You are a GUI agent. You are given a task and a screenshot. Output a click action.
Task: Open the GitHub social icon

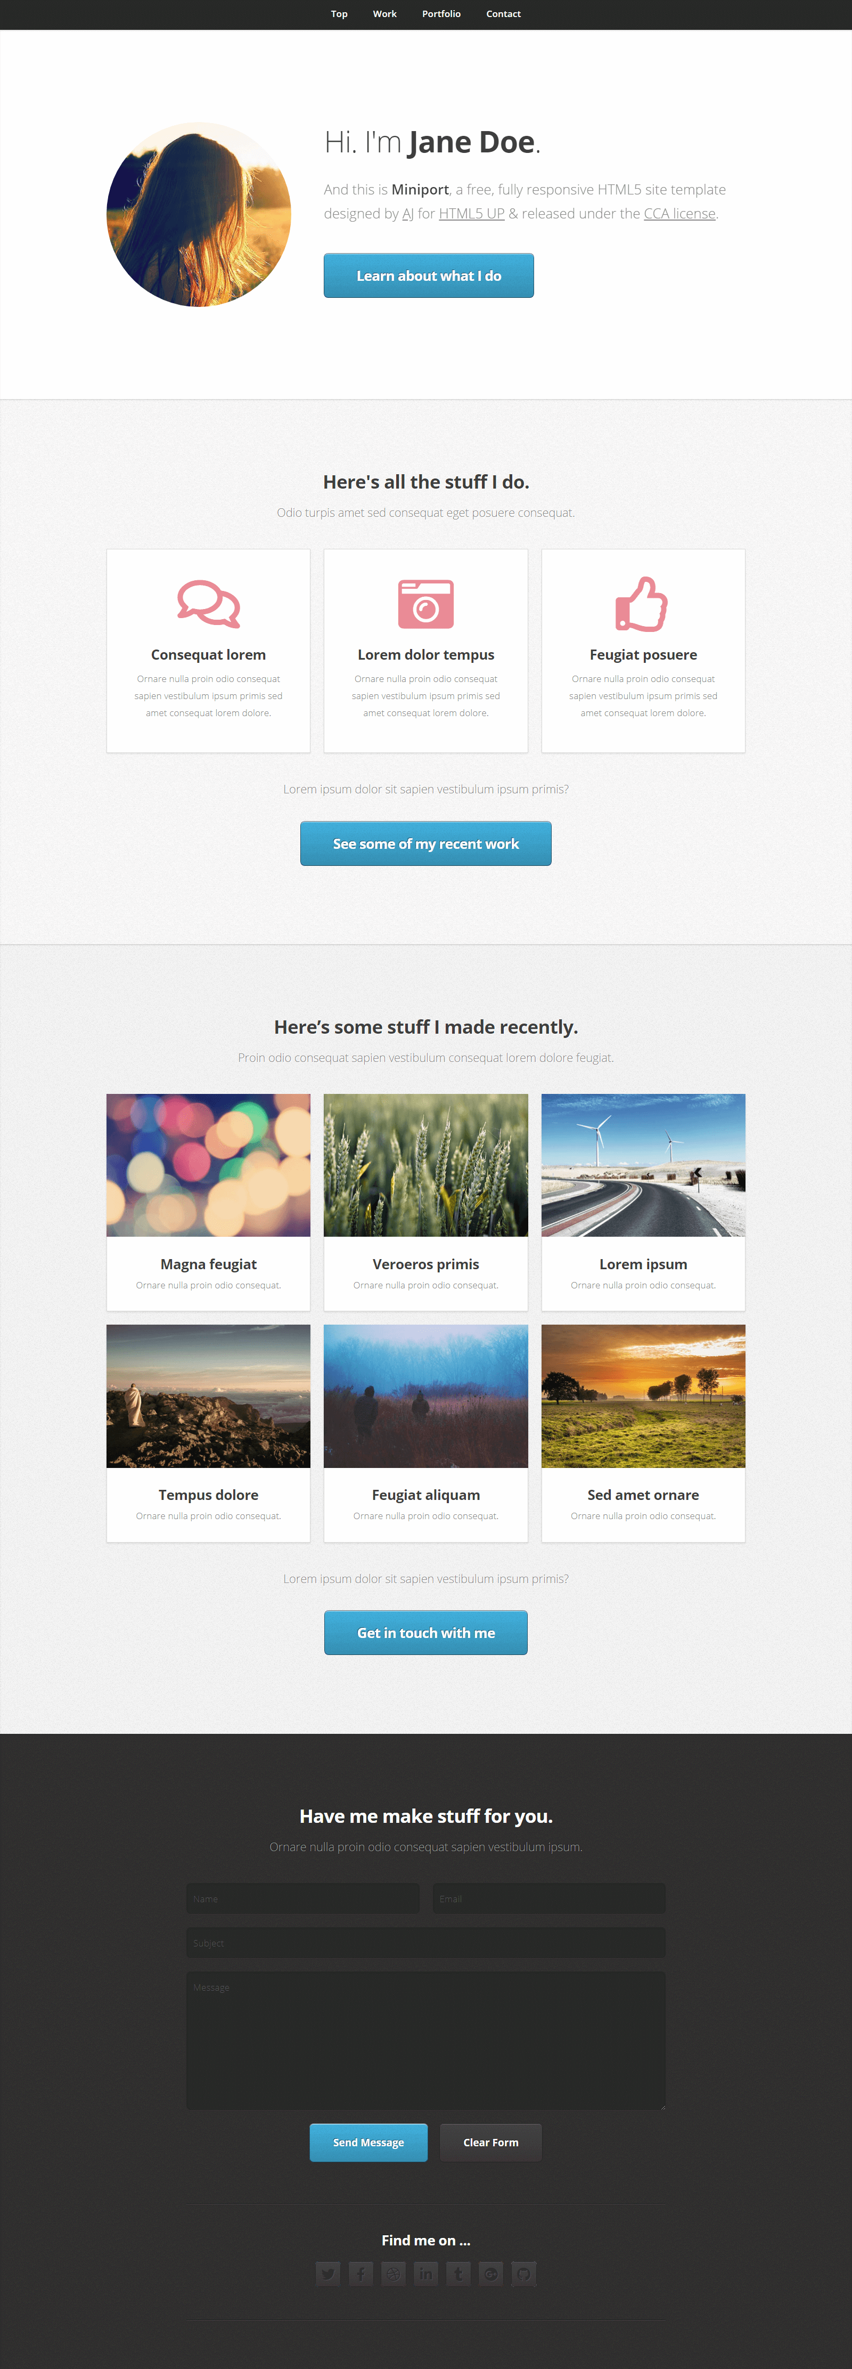(524, 2274)
